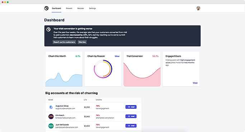Click Juan del Espado's avatar icon
Viewport: 245px width, 132px height.
pos(51,126)
